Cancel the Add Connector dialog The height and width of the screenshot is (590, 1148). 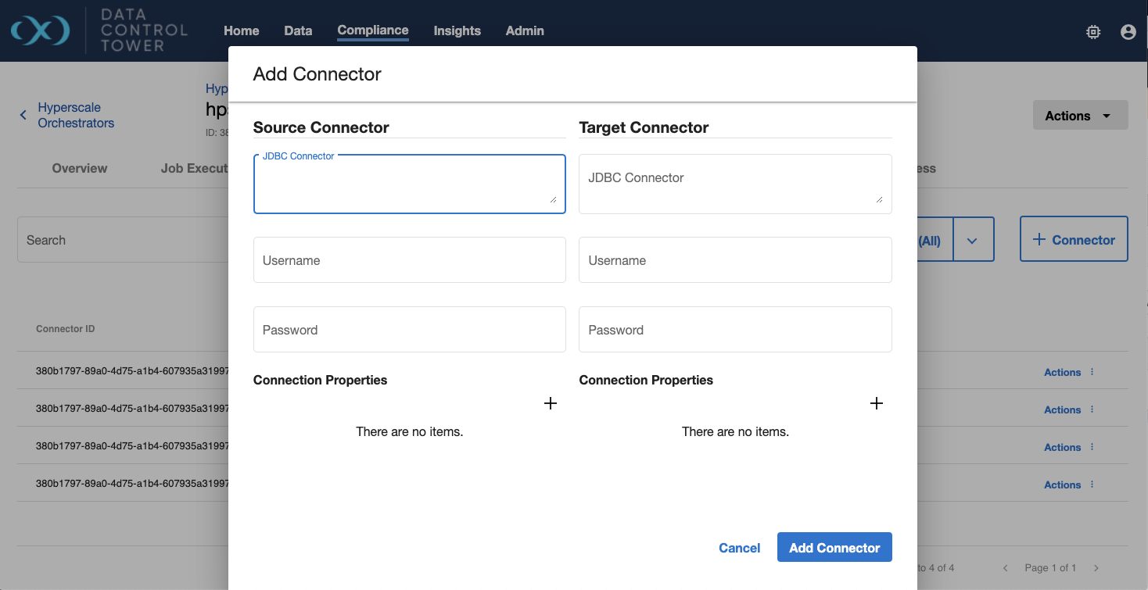[x=739, y=548]
